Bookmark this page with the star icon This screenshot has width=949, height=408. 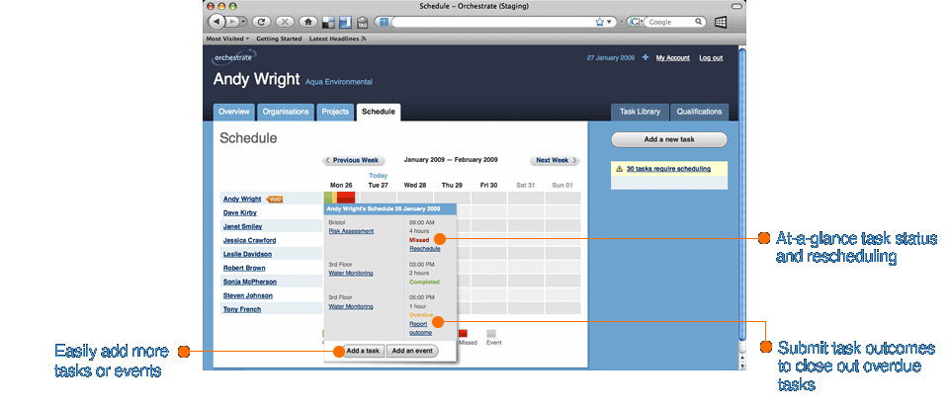(599, 22)
